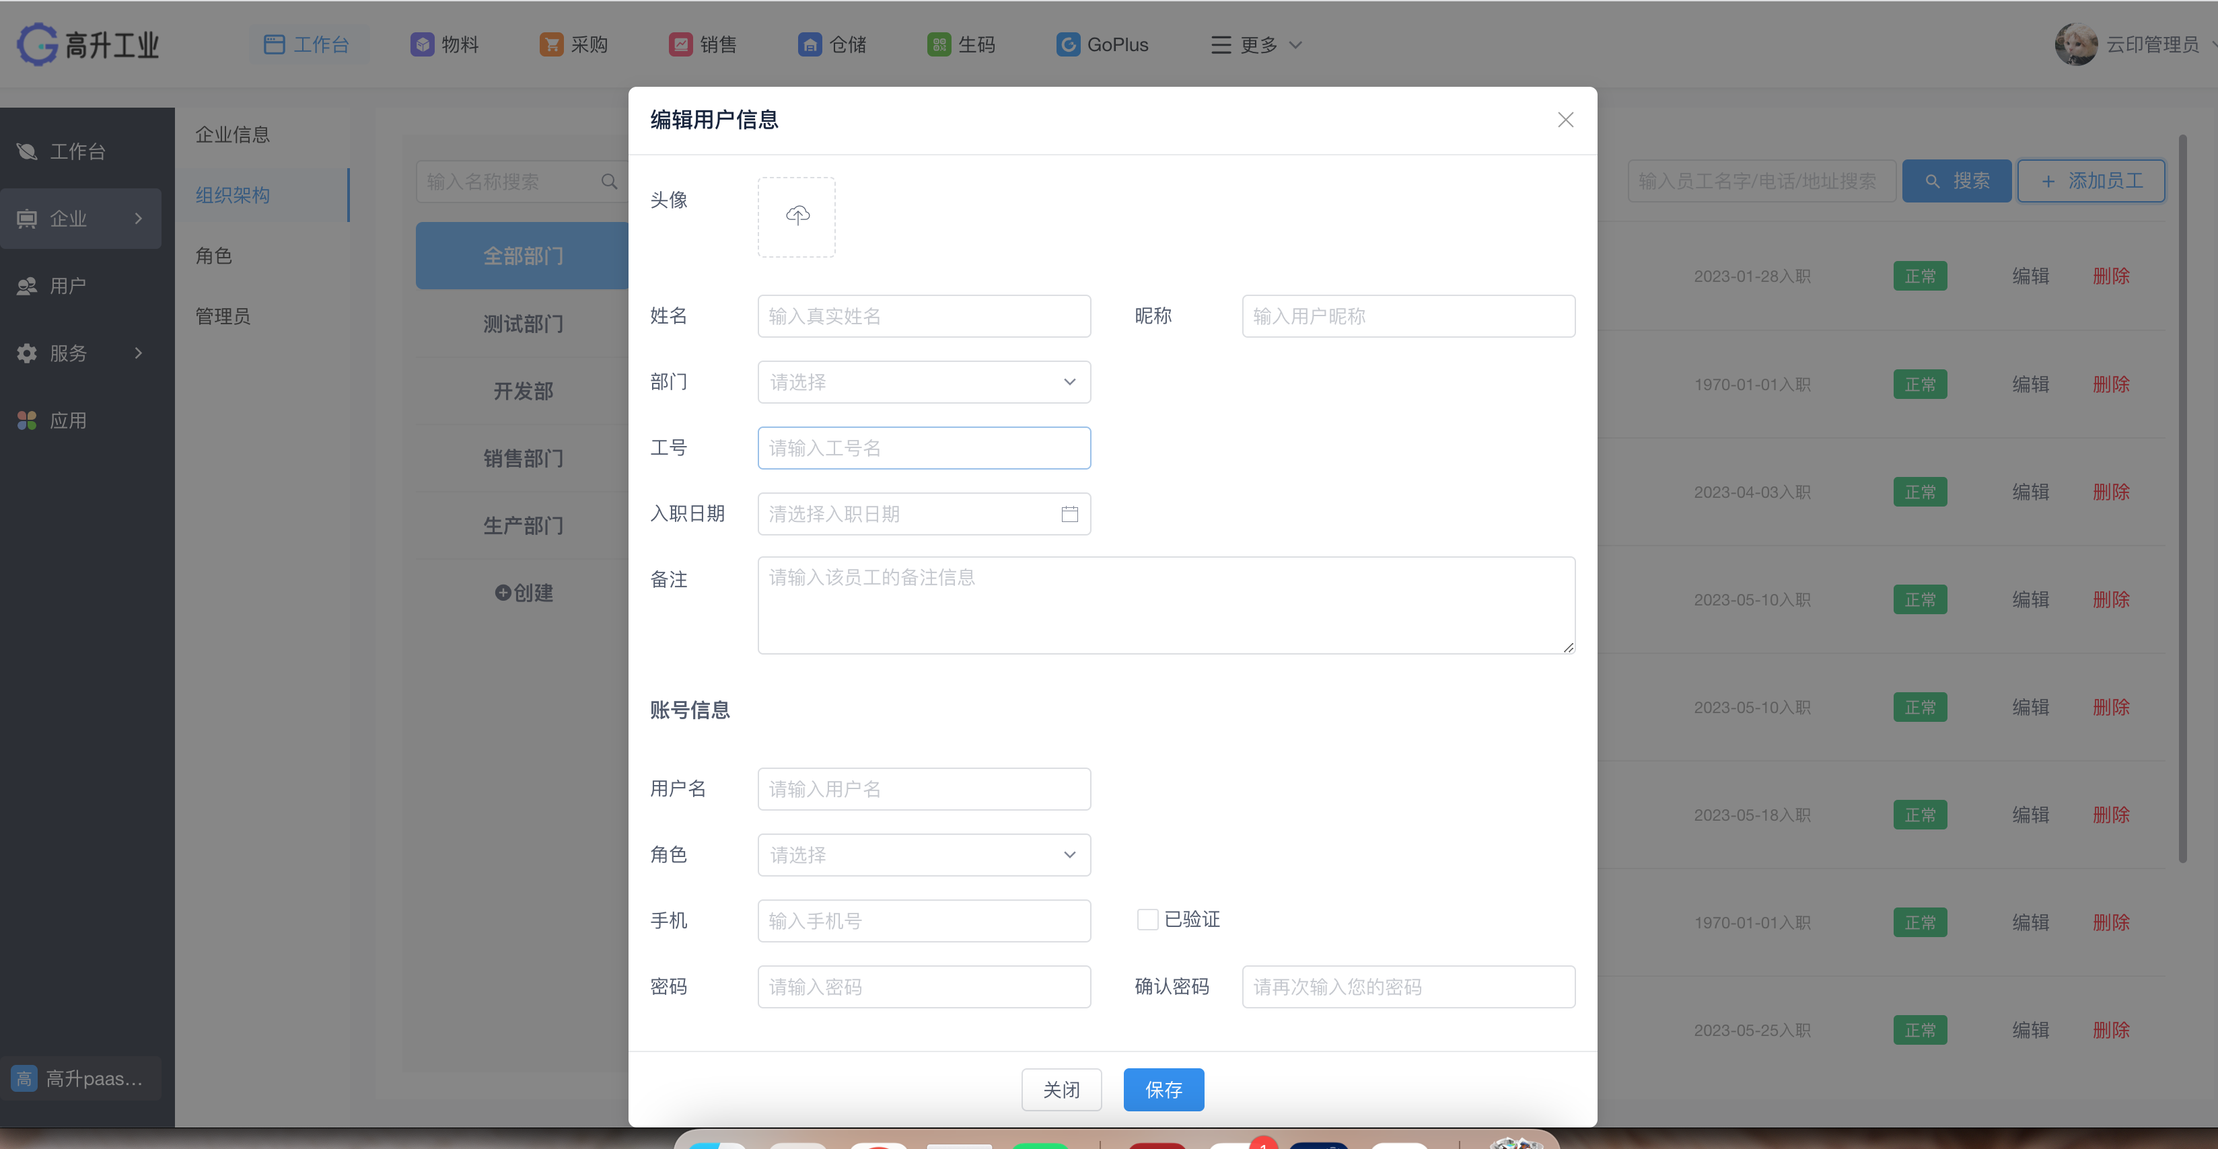Viewport: 2218px width, 1149px height.
Task: Click the sidebar 企业 icon
Action: [27, 219]
